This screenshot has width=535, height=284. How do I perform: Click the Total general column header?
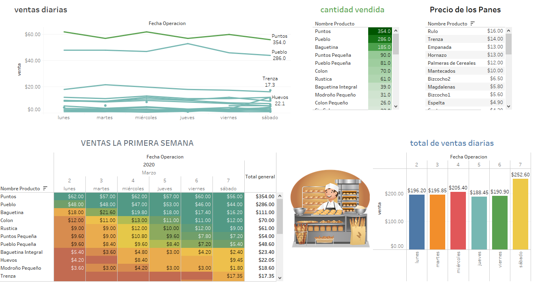[x=260, y=177]
